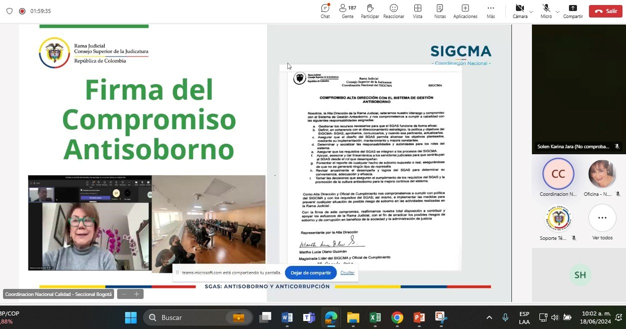626x329 pixels.
Task: Click the Compartir screen share icon
Action: point(573,8)
